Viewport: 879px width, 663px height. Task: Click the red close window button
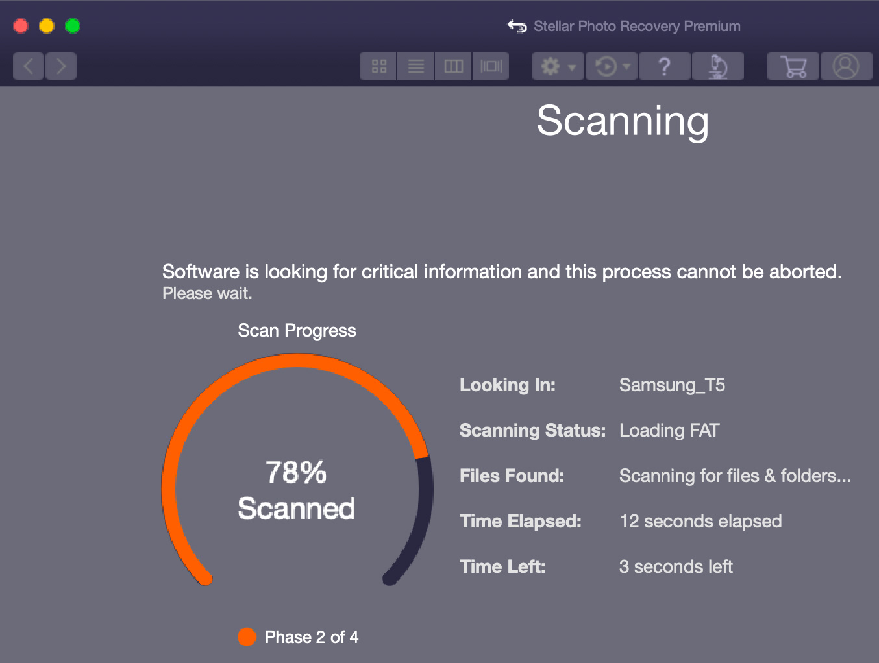coord(21,26)
